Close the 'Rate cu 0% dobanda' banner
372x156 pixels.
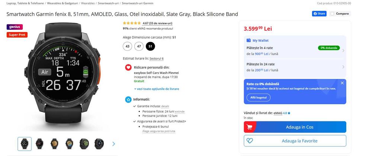[x=342, y=83]
